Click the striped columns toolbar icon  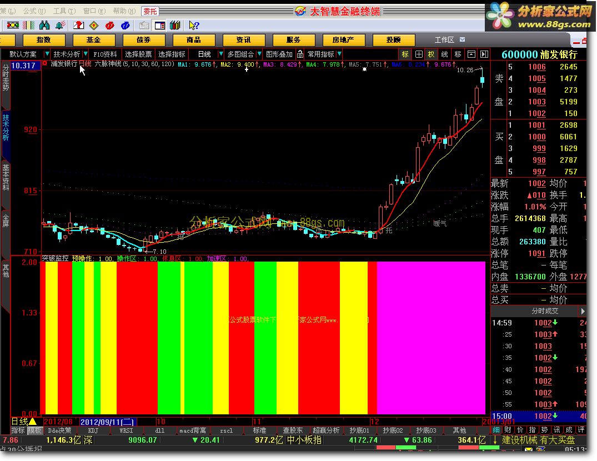pos(28,26)
